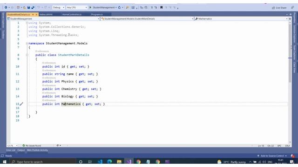Image resolution: width=298 pixels, height=167 pixels.
Task: Collapse the StudentMarkDetails class block
Action: tap(27, 55)
